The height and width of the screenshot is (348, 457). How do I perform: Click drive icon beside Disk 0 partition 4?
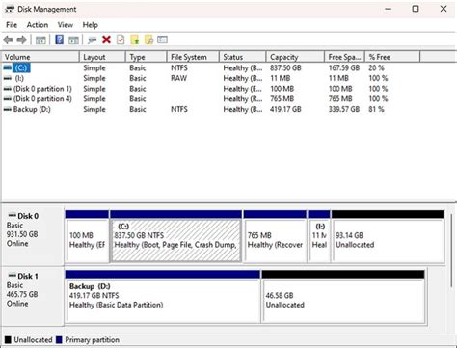click(x=8, y=98)
